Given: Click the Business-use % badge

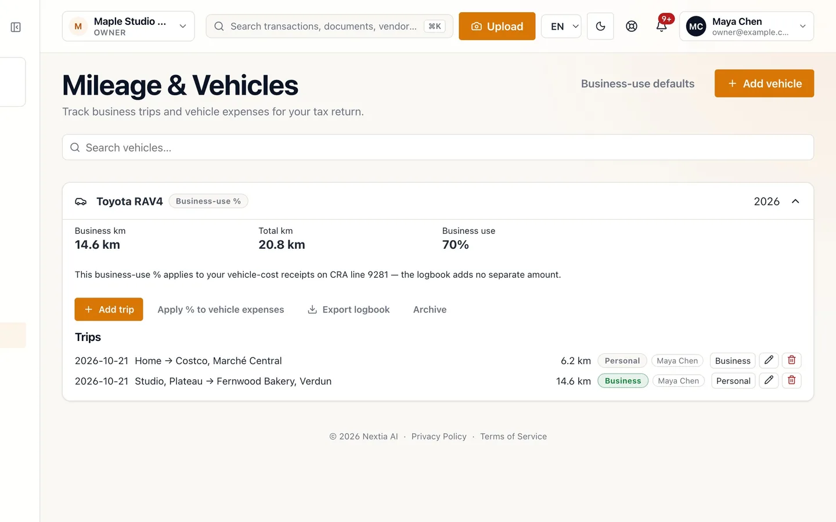Looking at the screenshot, I should point(208,201).
